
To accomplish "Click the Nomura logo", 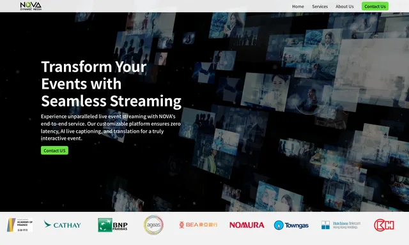I will click(x=247, y=225).
